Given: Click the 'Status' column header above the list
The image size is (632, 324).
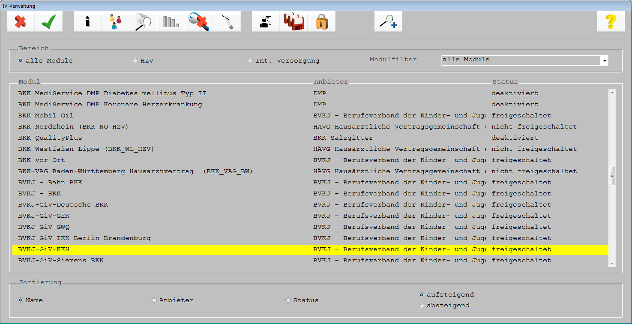Looking at the screenshot, I should click(505, 82).
